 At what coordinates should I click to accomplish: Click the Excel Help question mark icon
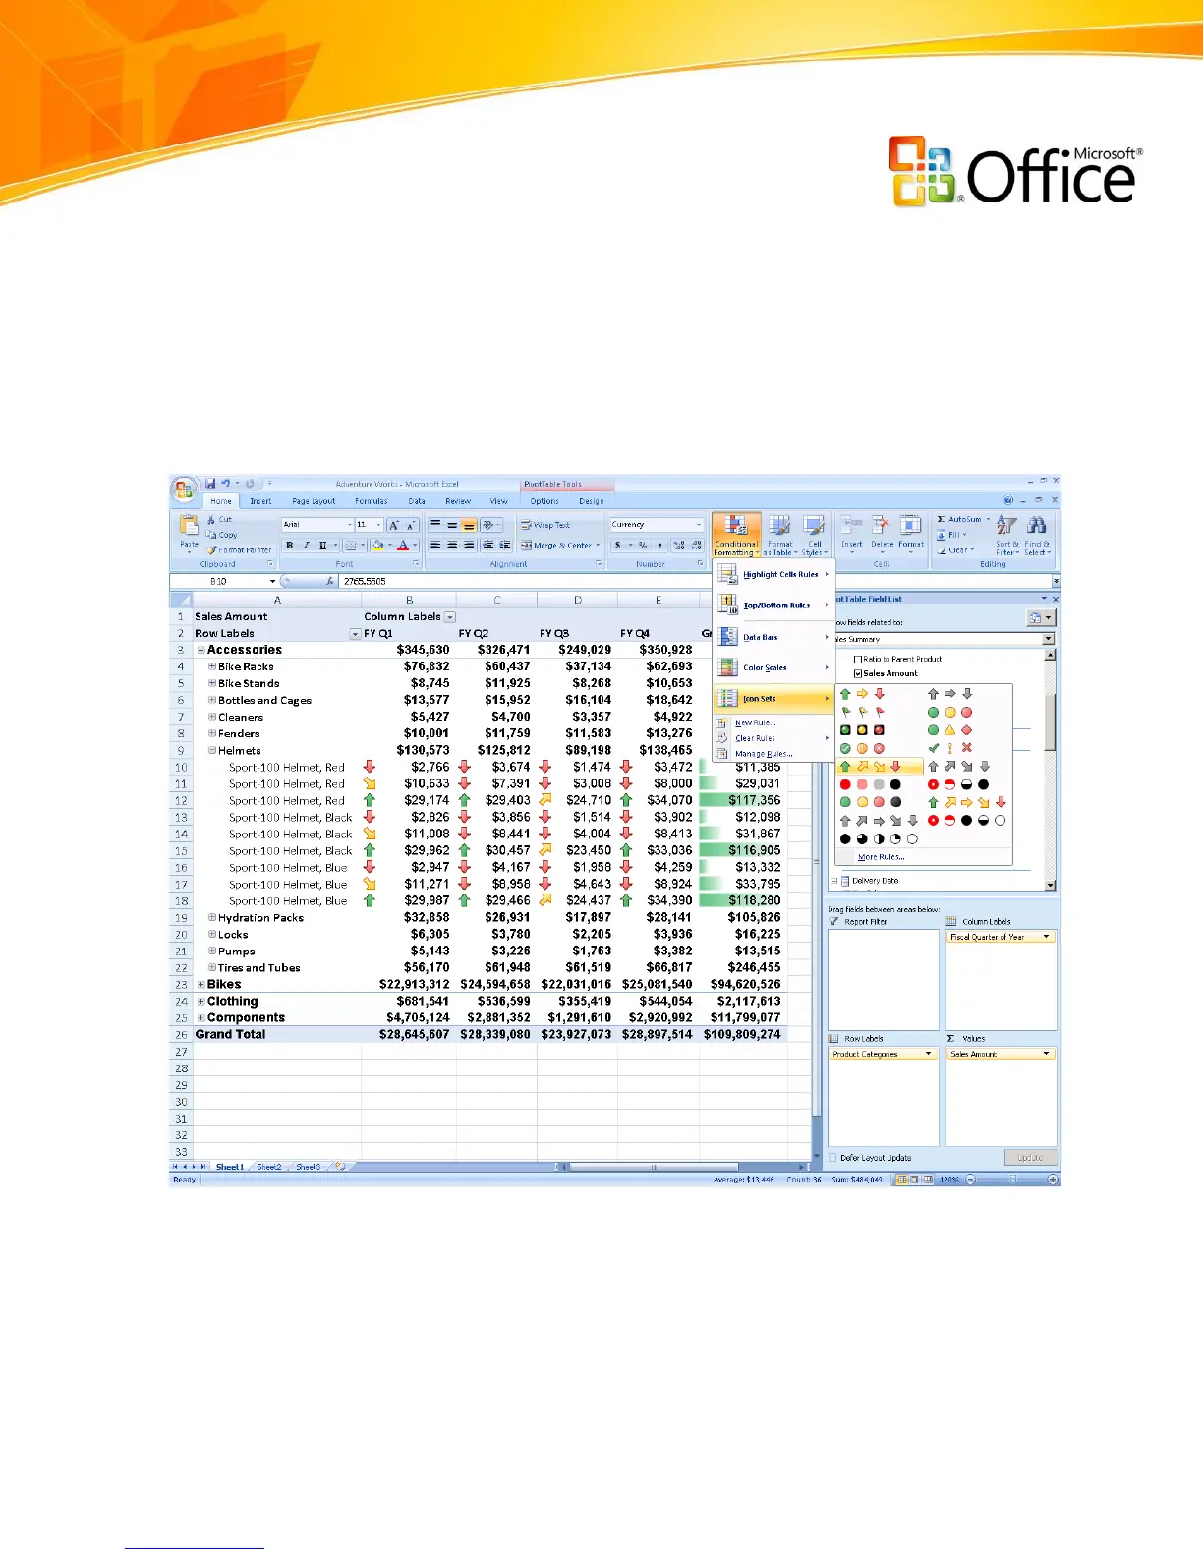(x=1008, y=500)
